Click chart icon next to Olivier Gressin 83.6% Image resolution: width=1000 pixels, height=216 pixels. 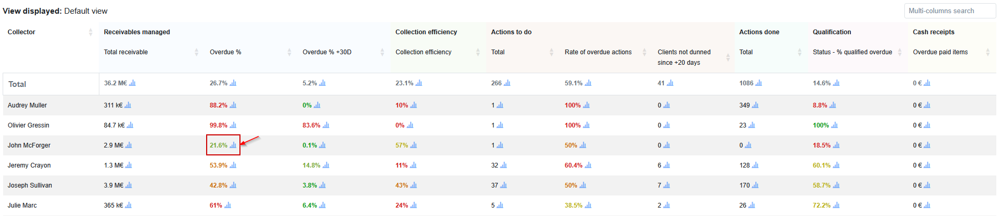(326, 125)
